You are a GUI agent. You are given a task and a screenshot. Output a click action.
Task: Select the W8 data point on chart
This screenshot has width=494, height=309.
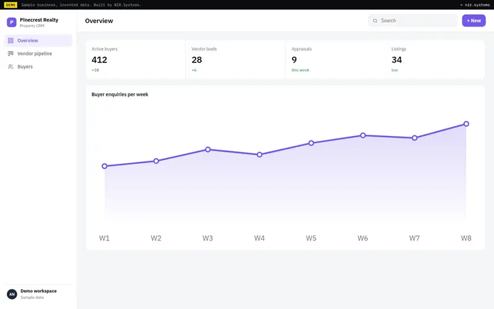pyautogui.click(x=466, y=124)
